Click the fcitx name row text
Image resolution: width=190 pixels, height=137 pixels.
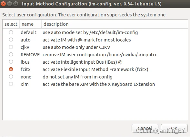25,69
